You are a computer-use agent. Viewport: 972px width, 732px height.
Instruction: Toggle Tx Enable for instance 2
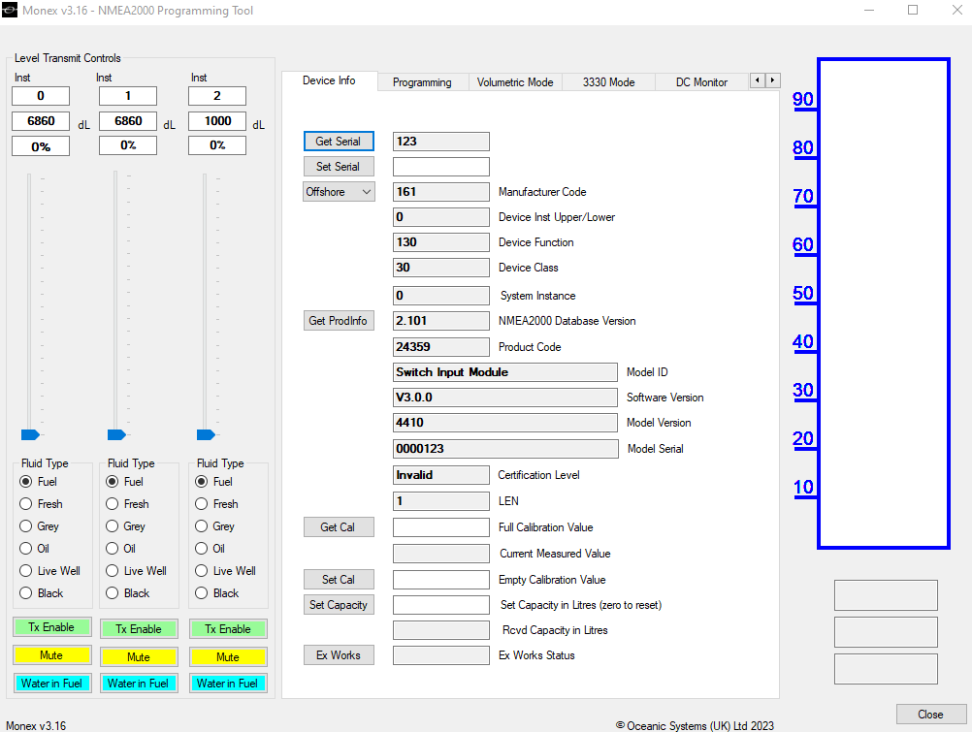228,629
